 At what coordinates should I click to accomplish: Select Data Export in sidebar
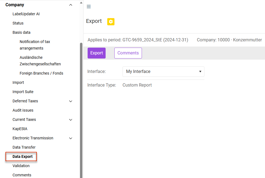[22, 156]
